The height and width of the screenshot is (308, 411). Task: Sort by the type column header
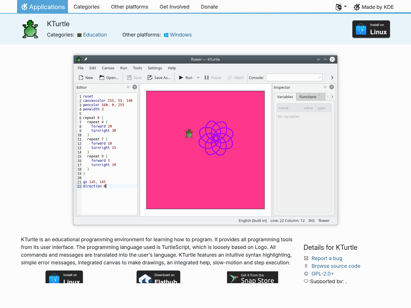(x=323, y=108)
